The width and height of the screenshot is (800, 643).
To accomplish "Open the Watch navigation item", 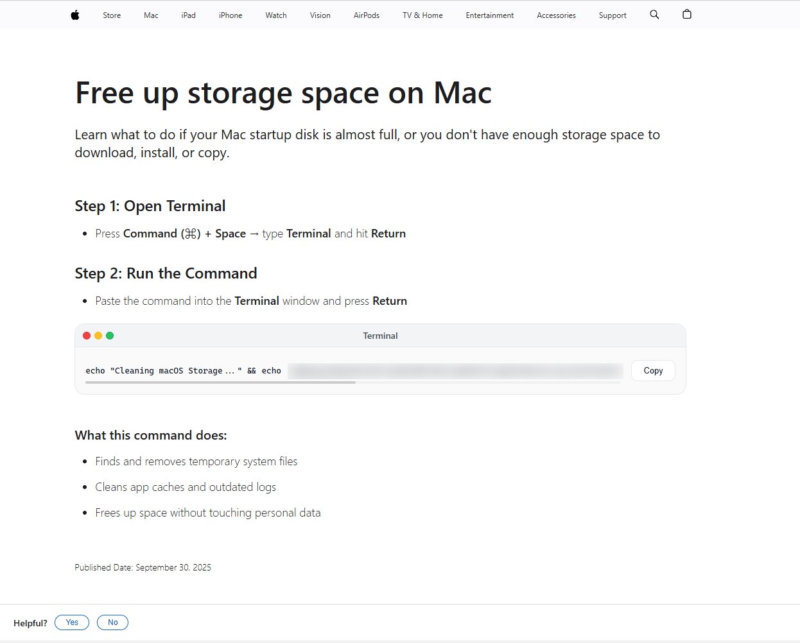I will tap(276, 15).
